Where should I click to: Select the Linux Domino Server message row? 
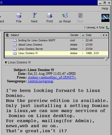pos(56,49)
